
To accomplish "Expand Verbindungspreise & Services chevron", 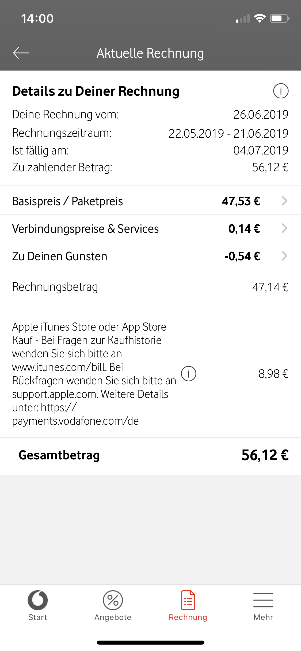I will tap(284, 228).
